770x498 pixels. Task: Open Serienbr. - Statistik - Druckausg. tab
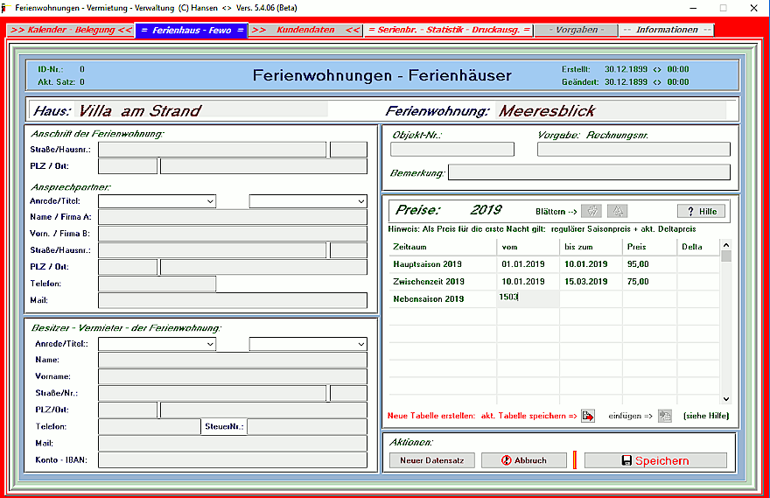449,30
